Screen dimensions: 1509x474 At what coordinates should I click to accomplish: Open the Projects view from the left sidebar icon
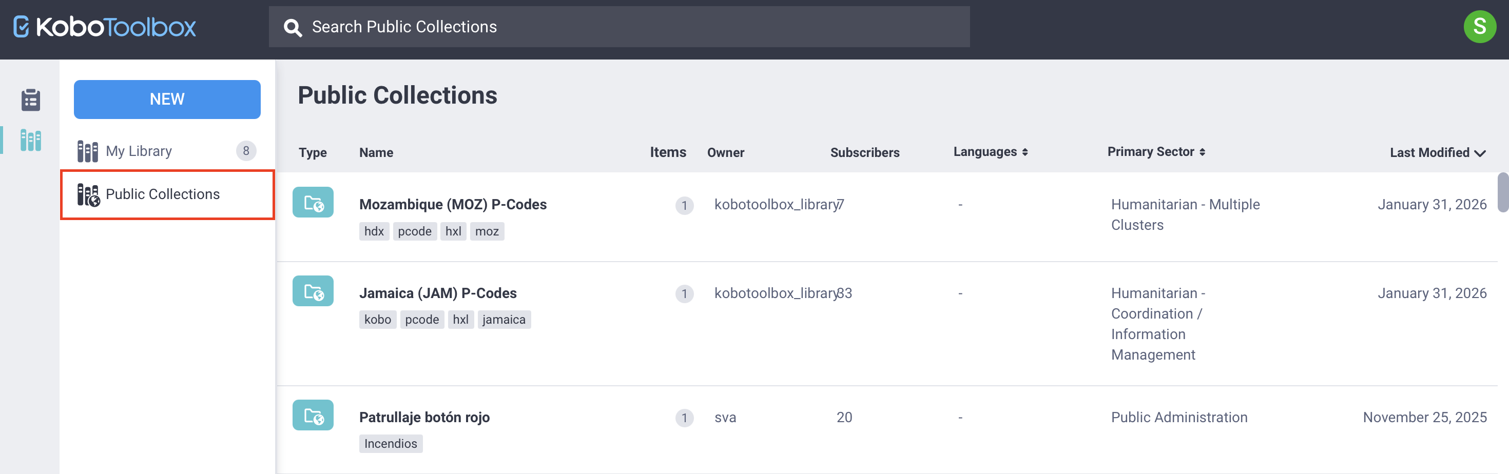pos(29,100)
